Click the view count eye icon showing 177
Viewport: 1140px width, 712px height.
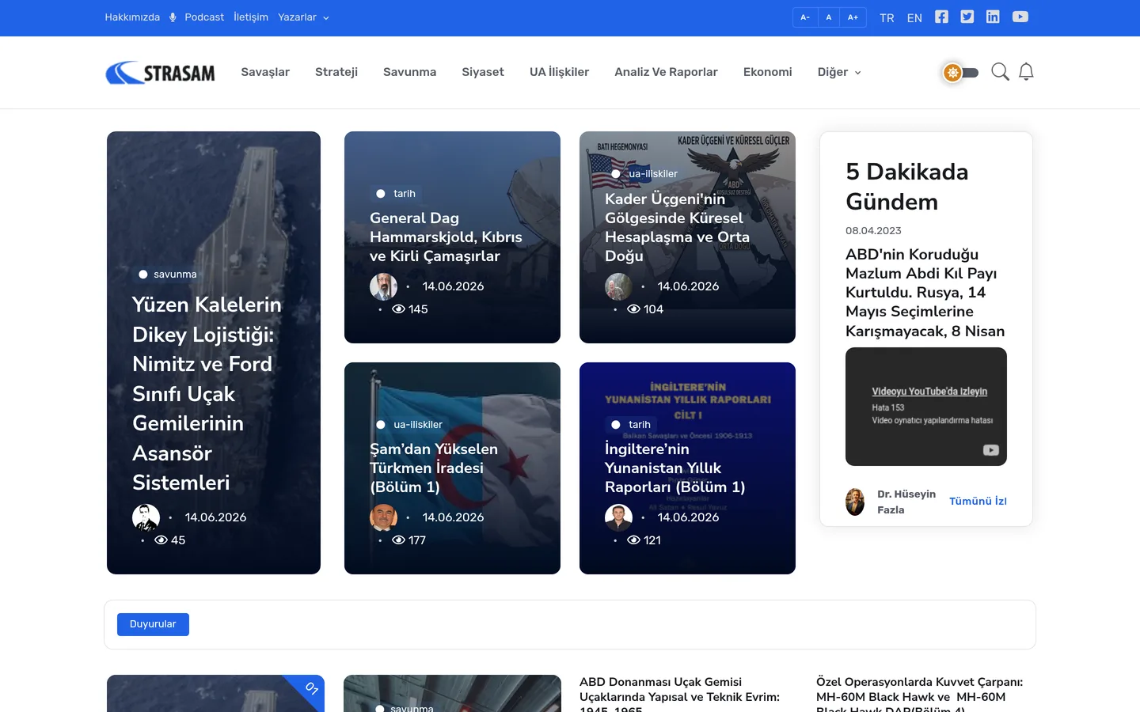tap(399, 540)
